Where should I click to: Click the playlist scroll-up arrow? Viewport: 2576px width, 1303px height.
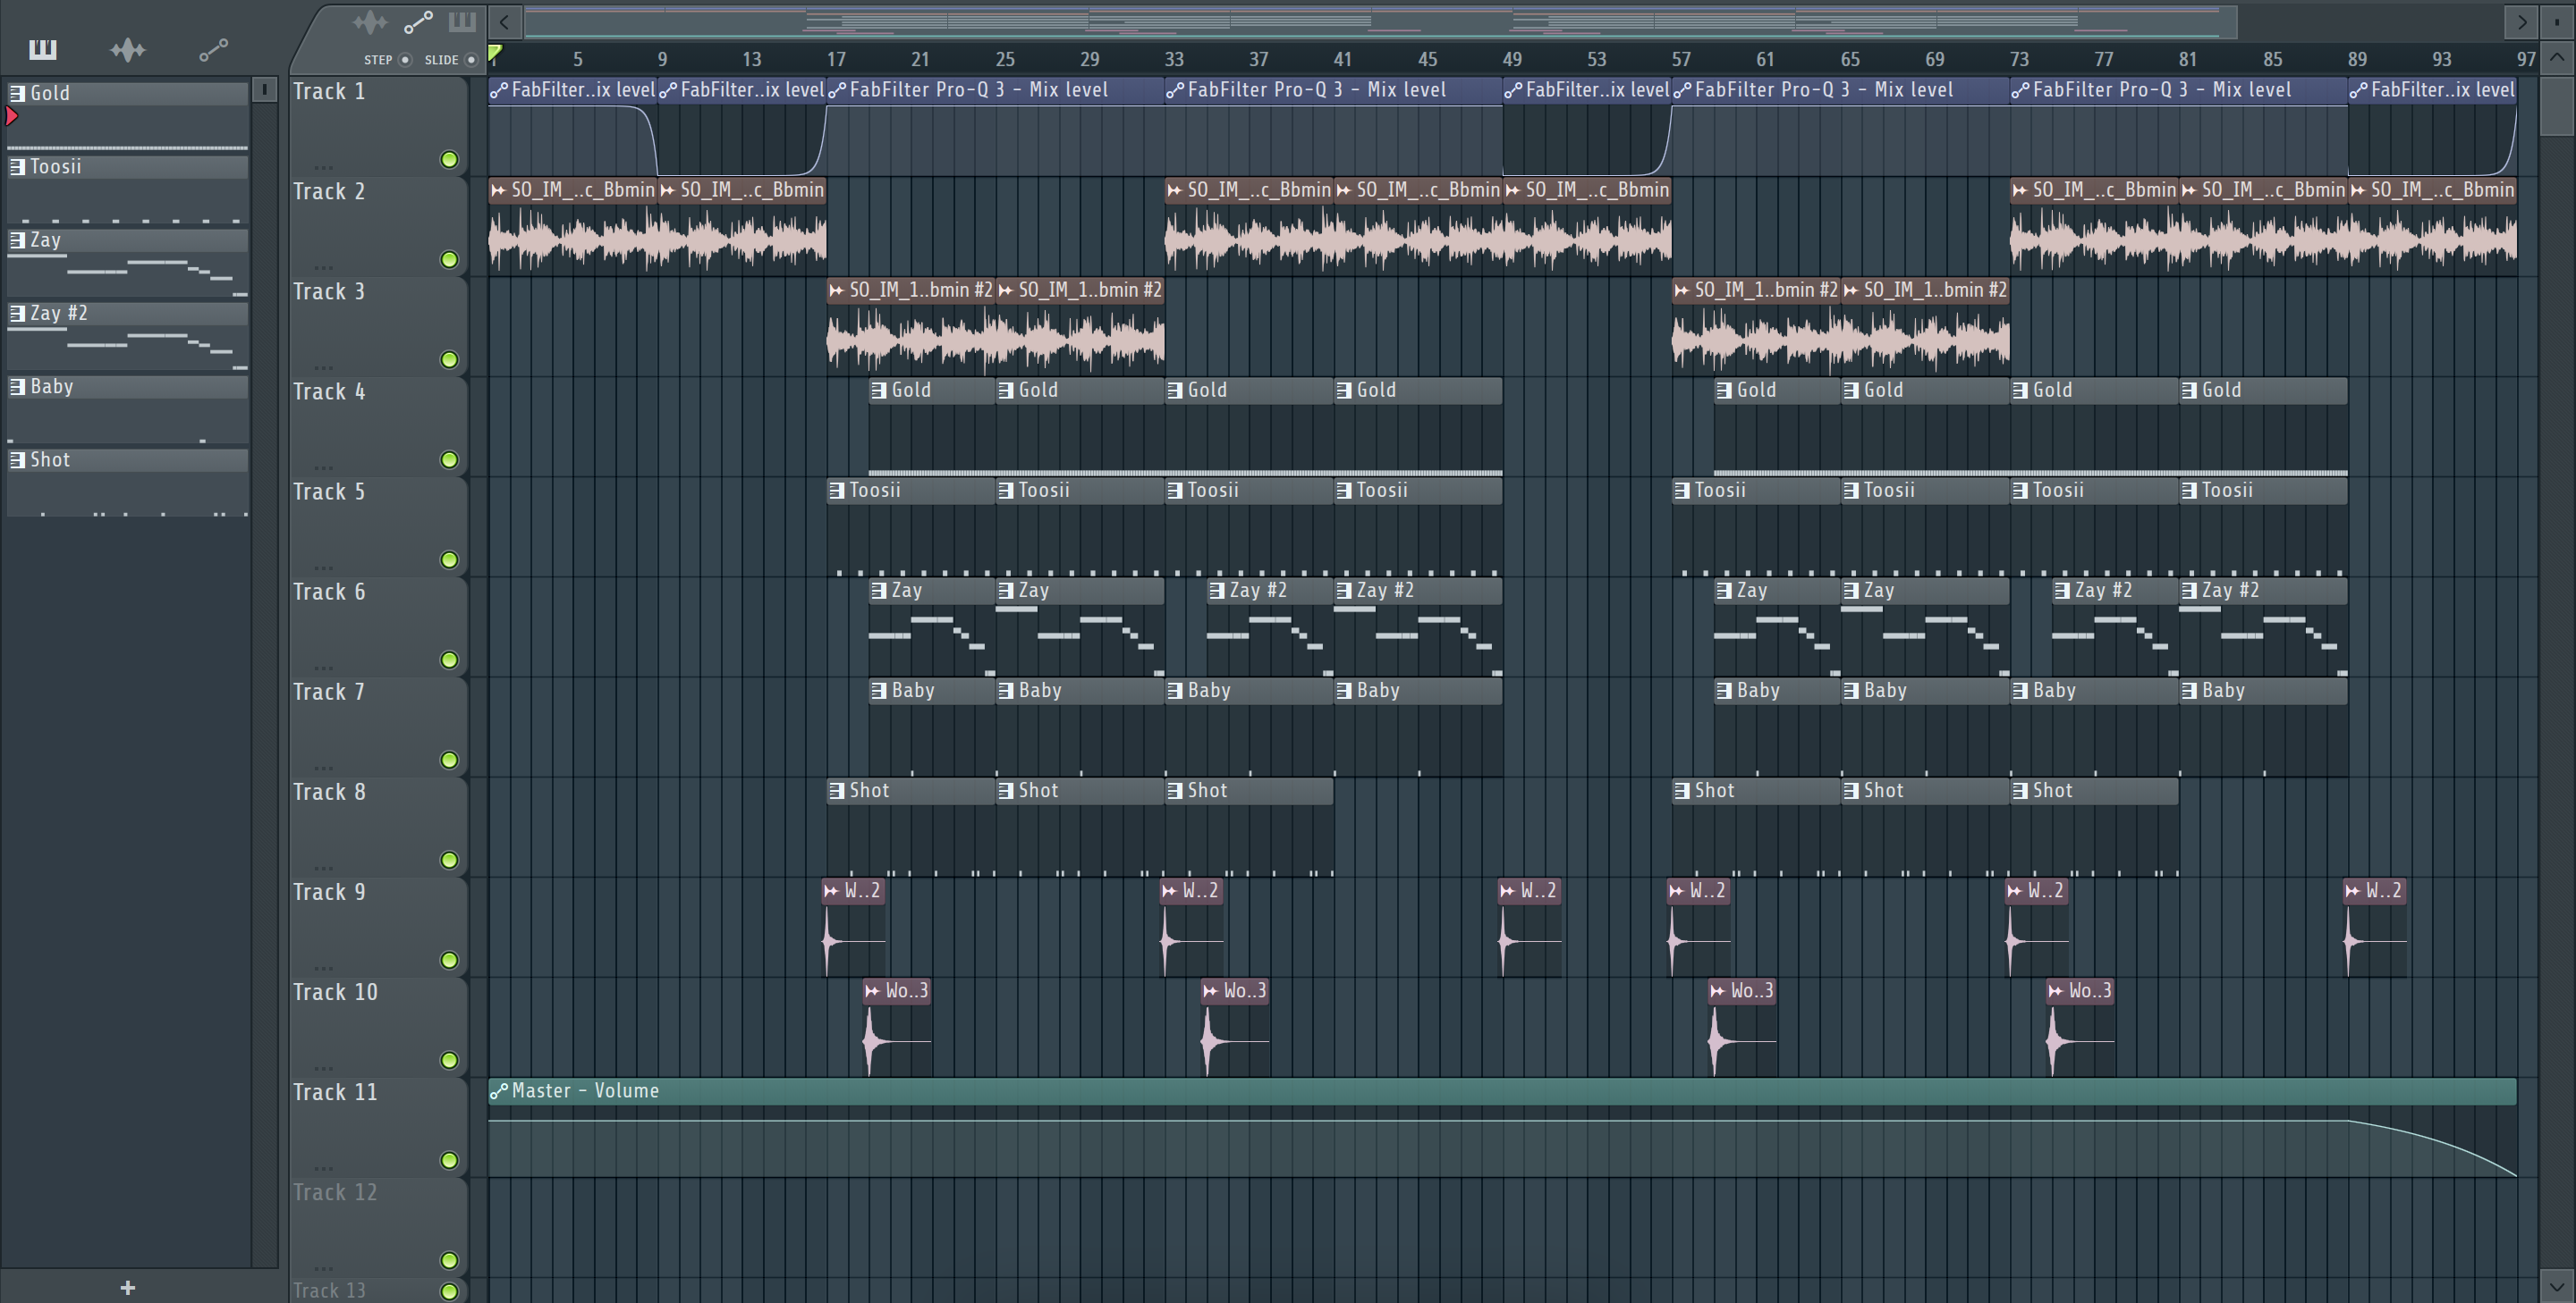[x=2557, y=58]
